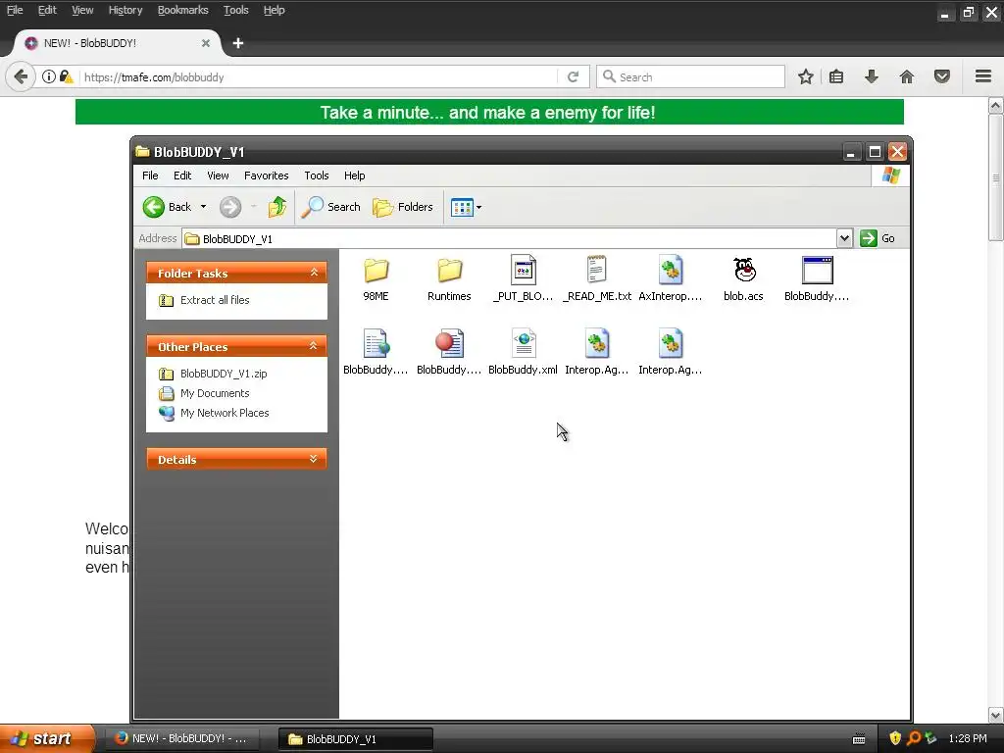The image size is (1004, 753).
Task: Open the Favorites menu
Action: tap(267, 176)
